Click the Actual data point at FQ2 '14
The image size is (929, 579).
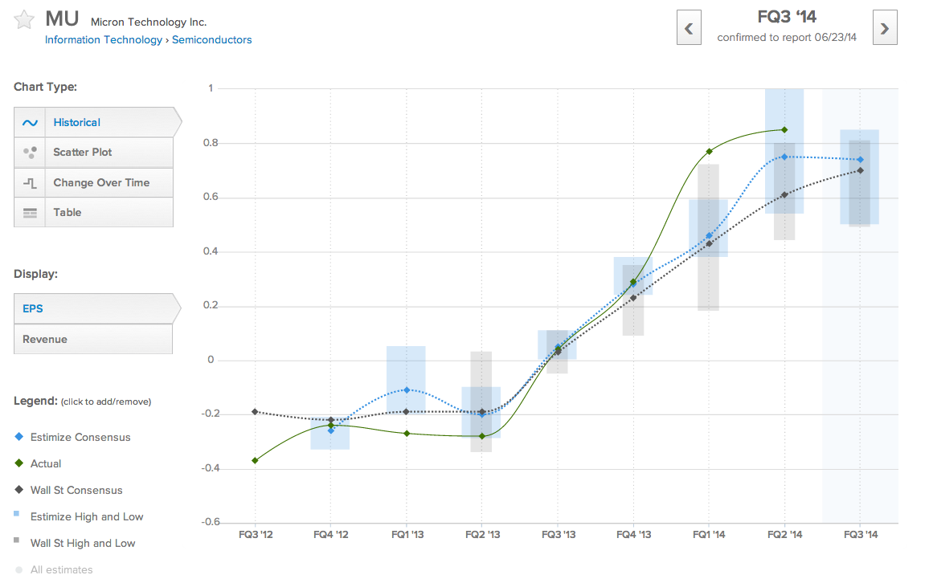[x=784, y=129]
